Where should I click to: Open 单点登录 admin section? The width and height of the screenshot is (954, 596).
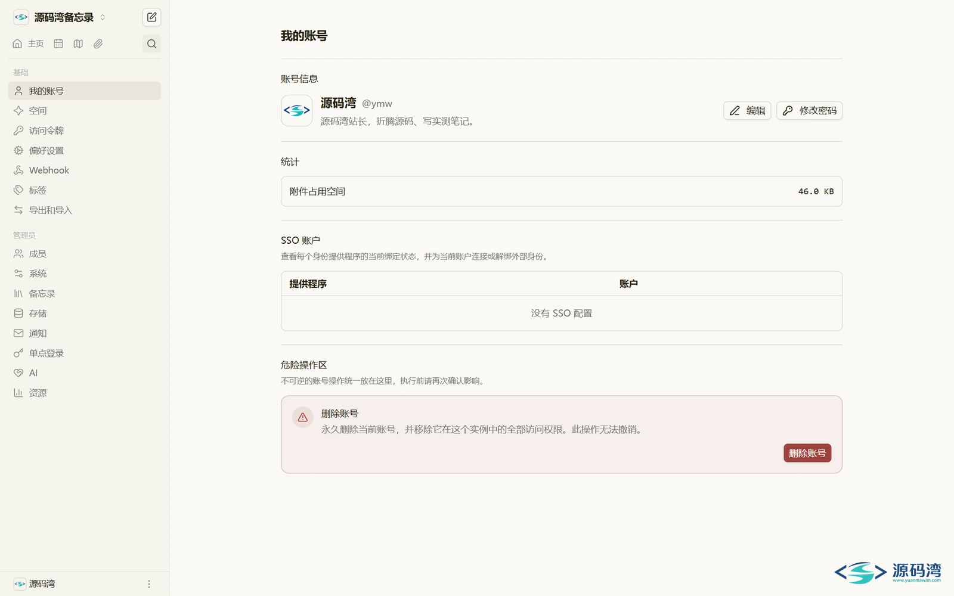click(x=85, y=353)
